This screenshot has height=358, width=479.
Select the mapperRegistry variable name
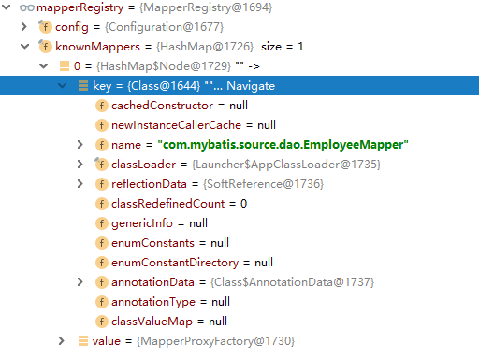tap(80, 7)
